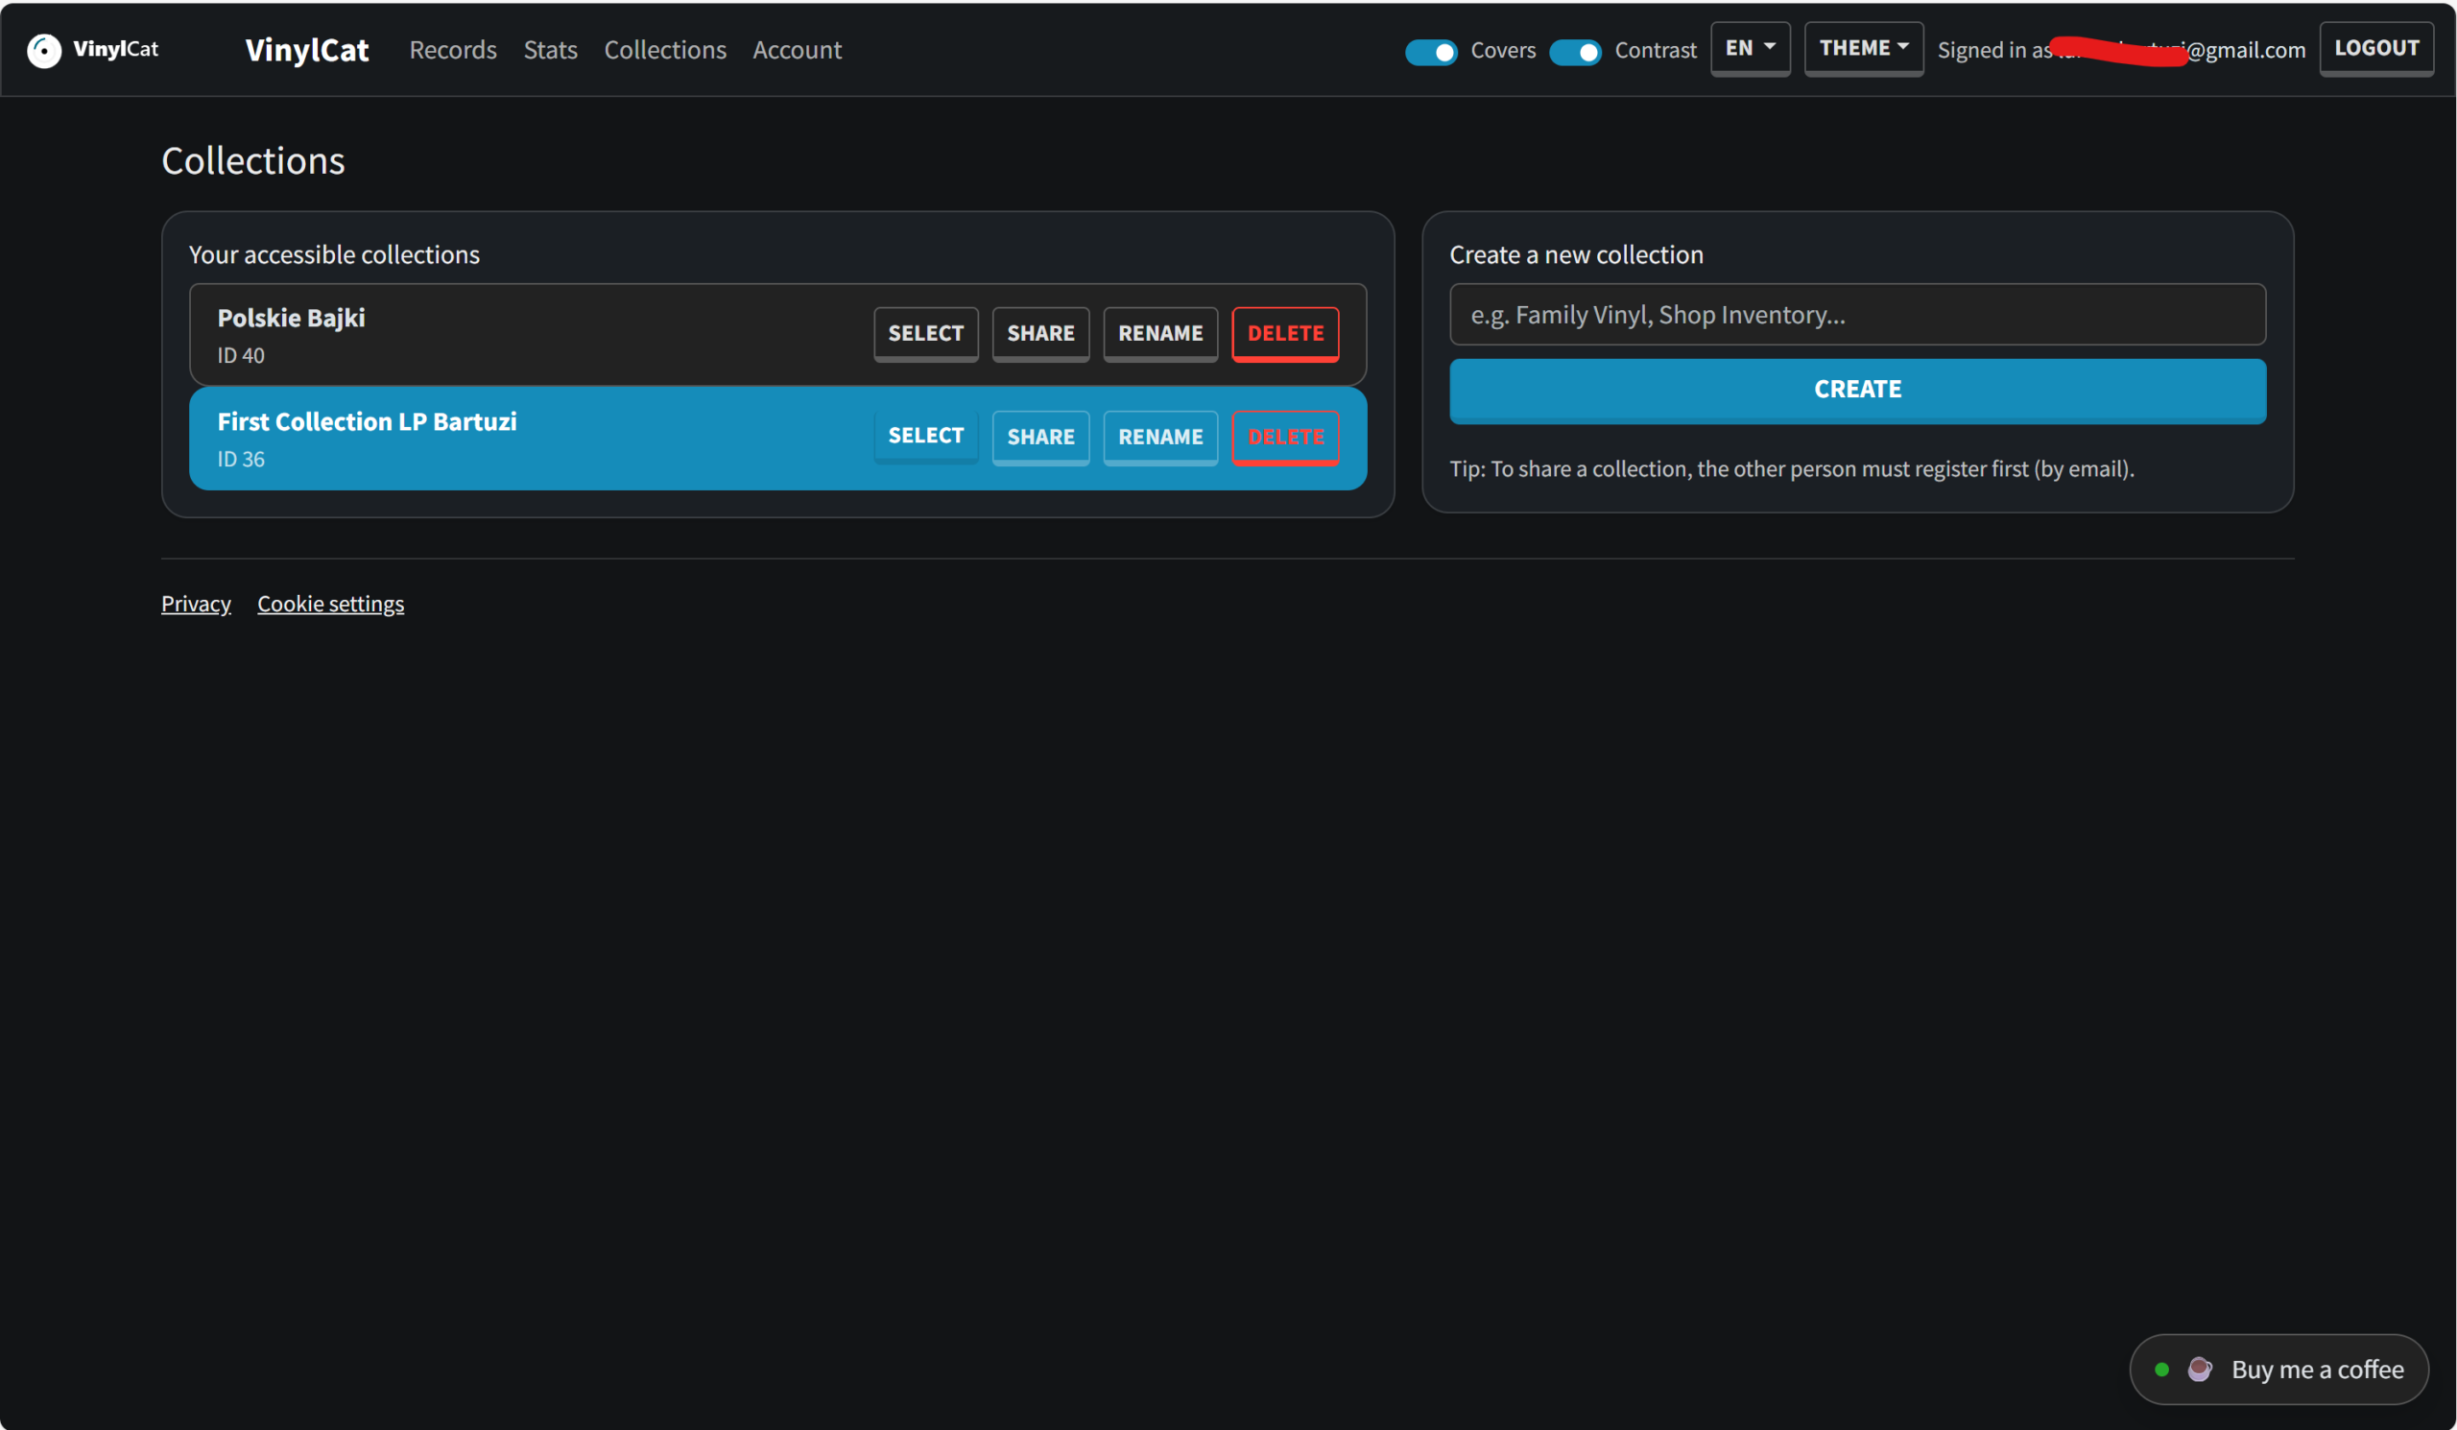Screen dimensions: 2457x1430
Task: Click the LOGOUT button
Action: point(2375,48)
